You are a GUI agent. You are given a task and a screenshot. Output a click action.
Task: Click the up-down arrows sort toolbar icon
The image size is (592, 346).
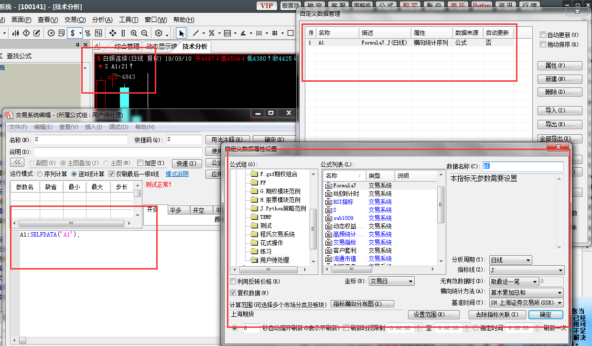tap(98, 33)
